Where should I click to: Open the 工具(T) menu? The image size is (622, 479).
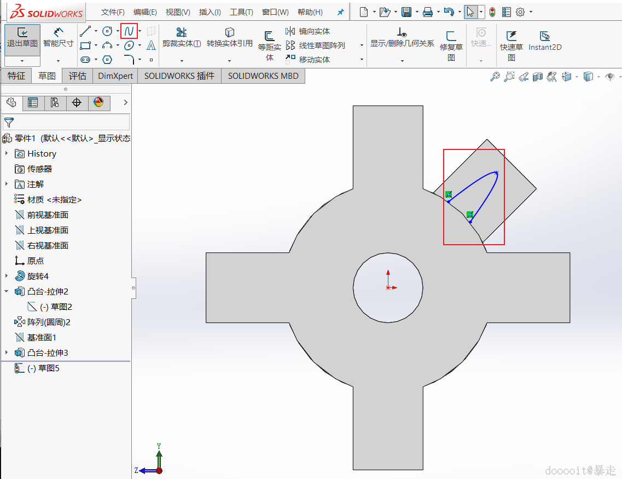241,12
